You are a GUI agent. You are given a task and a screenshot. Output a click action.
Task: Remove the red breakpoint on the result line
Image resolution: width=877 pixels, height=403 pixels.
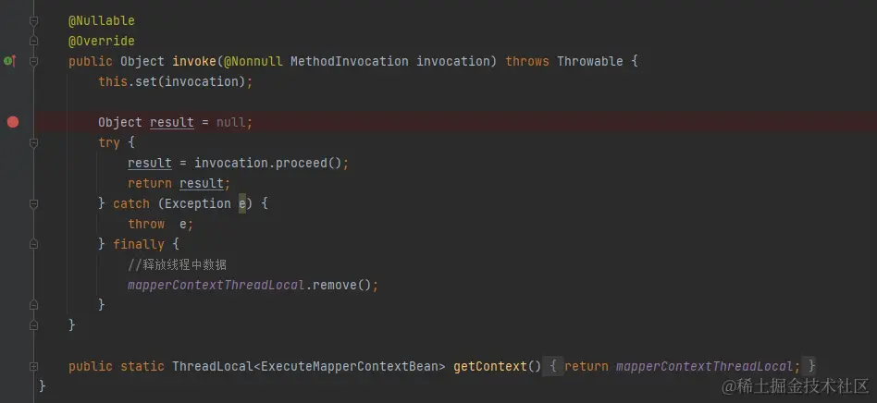tap(12, 122)
